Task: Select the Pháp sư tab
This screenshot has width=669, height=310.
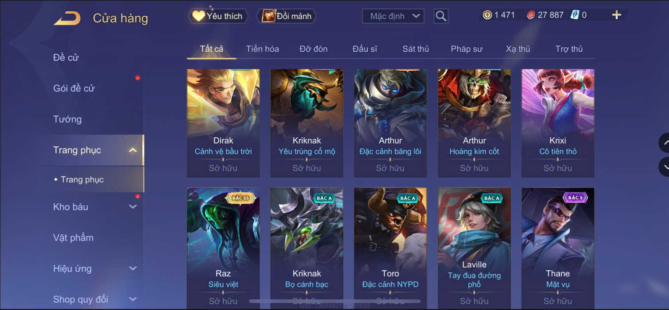Action: [x=466, y=49]
